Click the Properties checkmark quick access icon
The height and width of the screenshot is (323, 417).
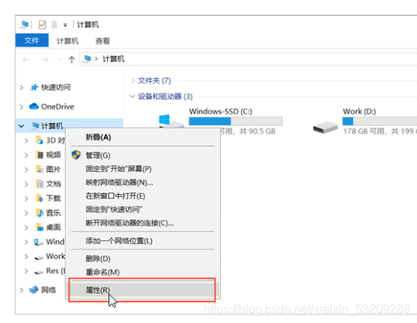click(42, 25)
